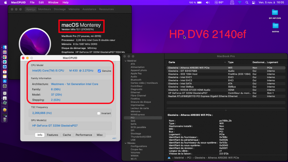This screenshot has width=288, height=162.
Task: Select the Giesteira - IDT 92HD75BX row
Action: tap(226, 71)
